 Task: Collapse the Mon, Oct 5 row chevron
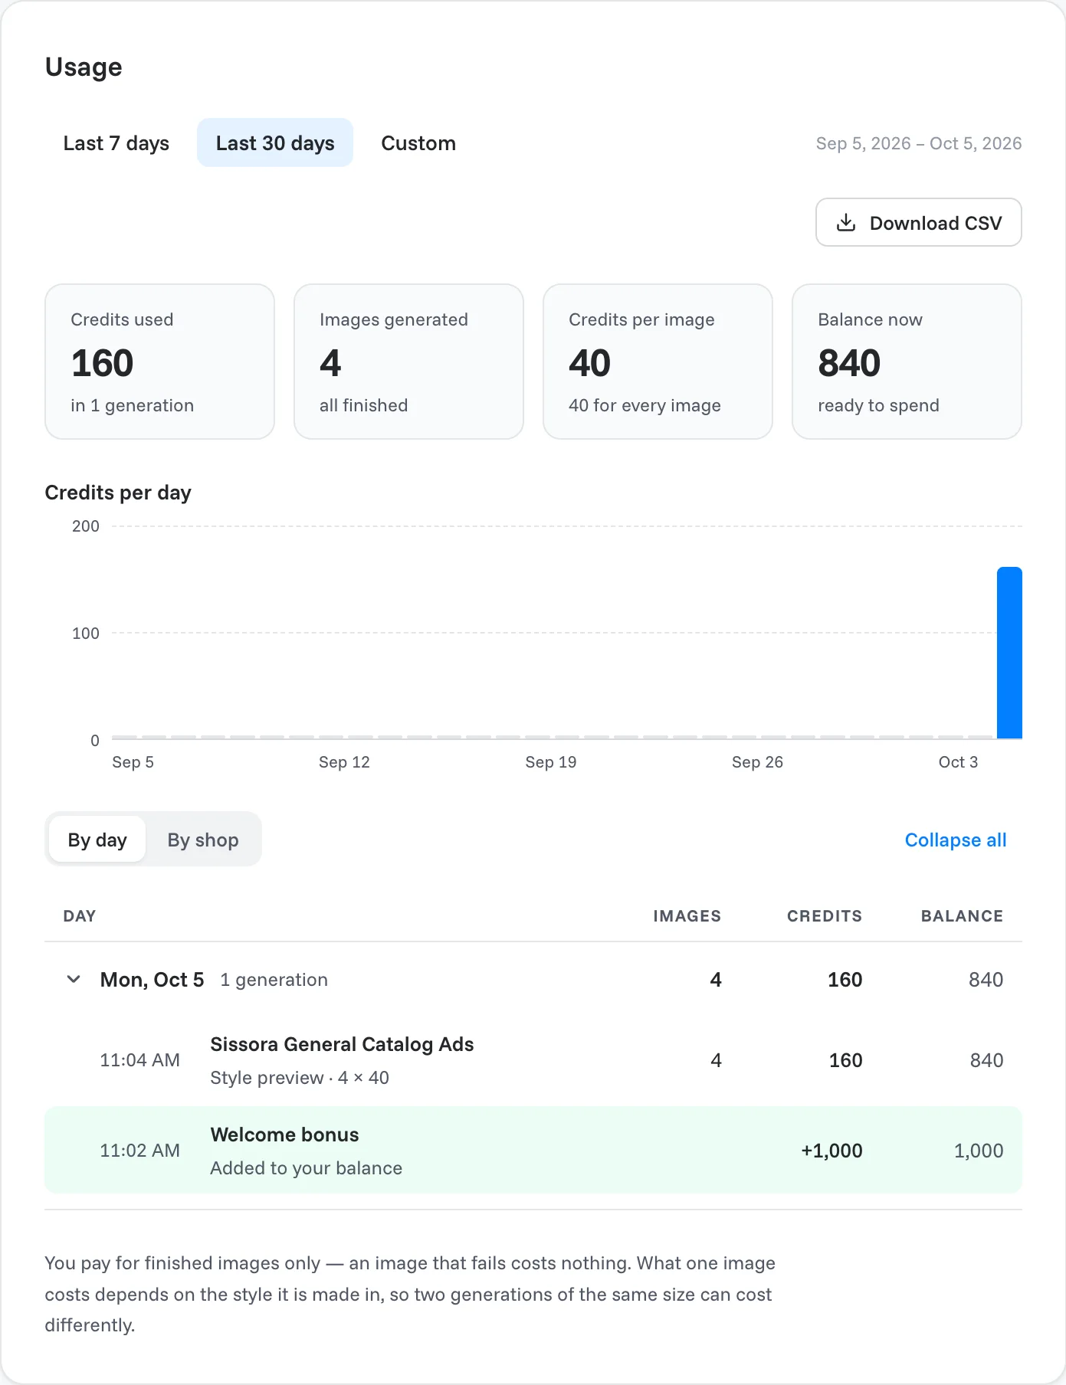(x=74, y=979)
